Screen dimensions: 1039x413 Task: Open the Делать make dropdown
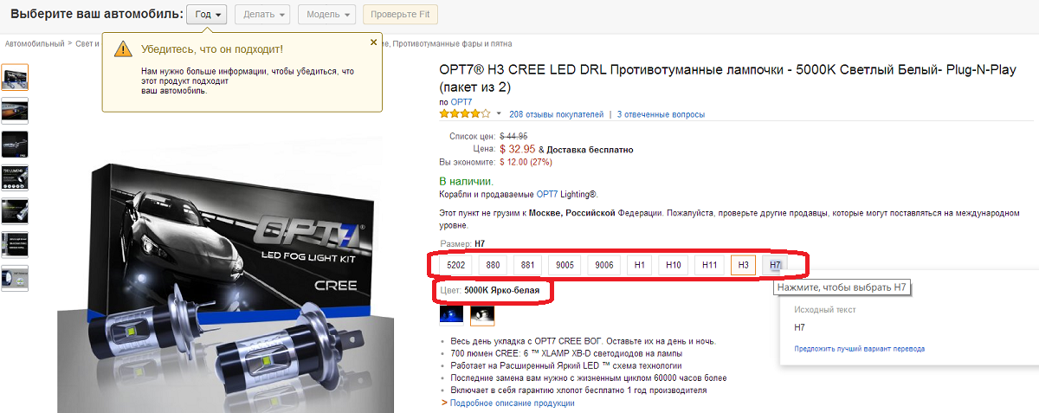pos(263,15)
